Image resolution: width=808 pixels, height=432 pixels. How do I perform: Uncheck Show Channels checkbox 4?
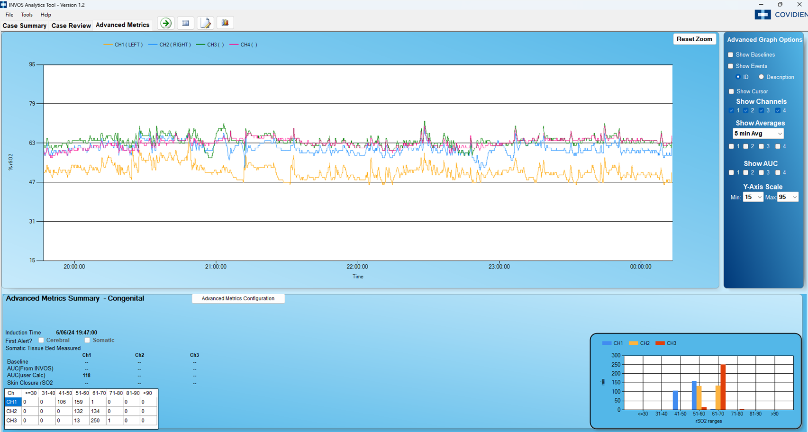[x=778, y=111]
